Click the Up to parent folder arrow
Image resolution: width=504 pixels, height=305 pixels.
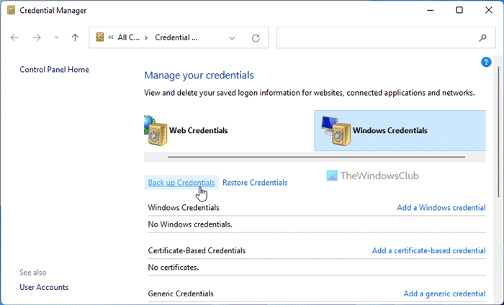[x=75, y=37]
